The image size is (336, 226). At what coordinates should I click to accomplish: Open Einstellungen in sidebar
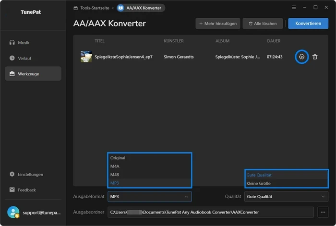point(33,174)
